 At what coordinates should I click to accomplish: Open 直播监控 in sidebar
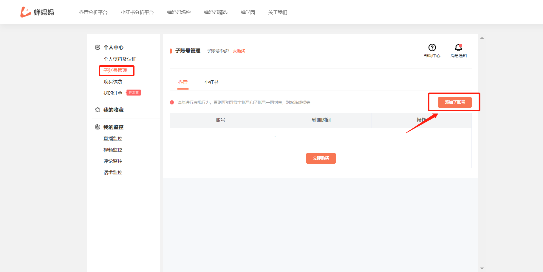coord(113,139)
